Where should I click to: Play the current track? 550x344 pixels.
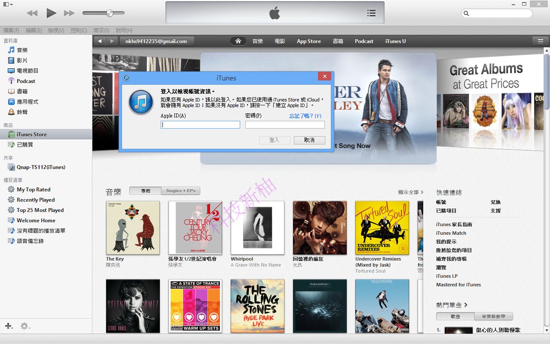pos(51,13)
